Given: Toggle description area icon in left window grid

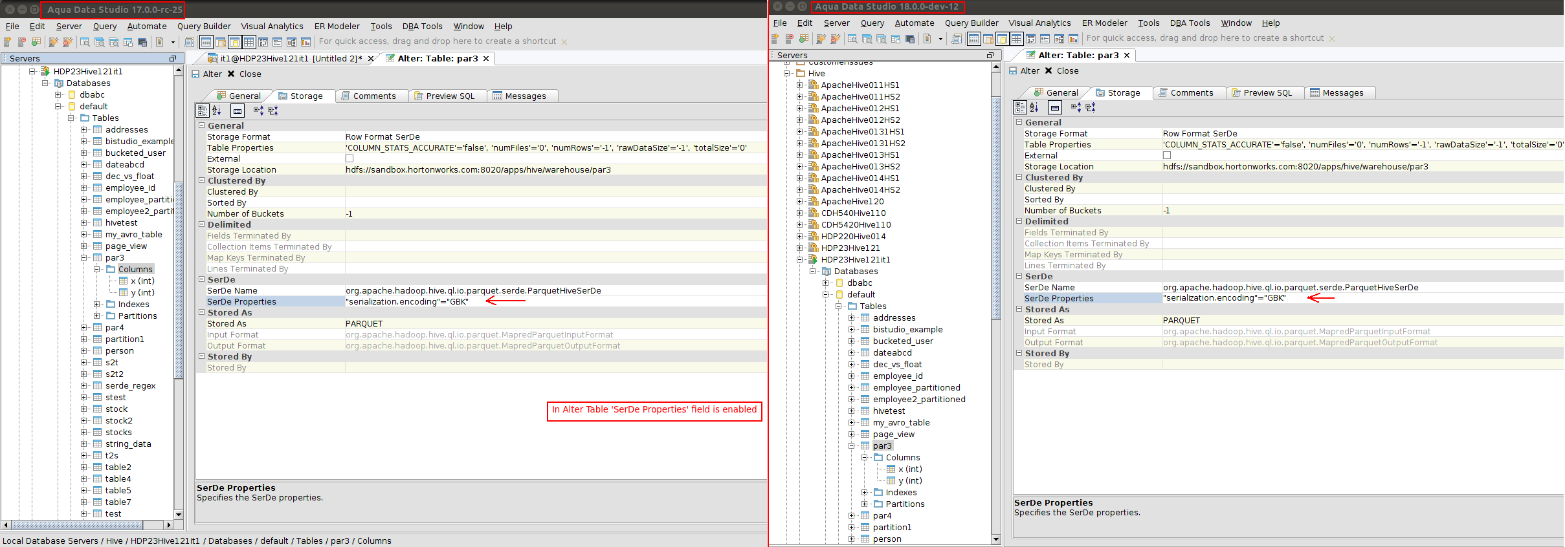Looking at the screenshot, I should click(238, 111).
